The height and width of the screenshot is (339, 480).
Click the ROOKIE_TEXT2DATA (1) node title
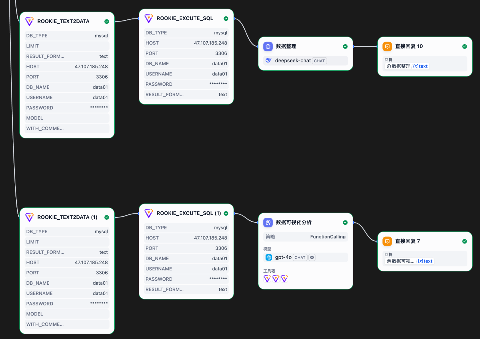pos(67,217)
